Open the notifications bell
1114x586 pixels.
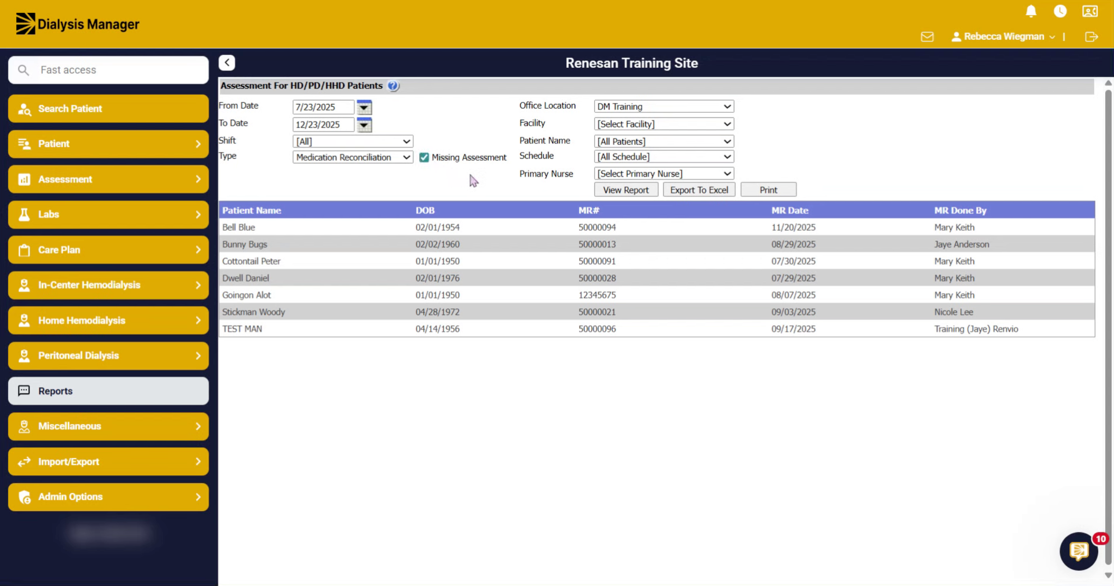click(1031, 11)
